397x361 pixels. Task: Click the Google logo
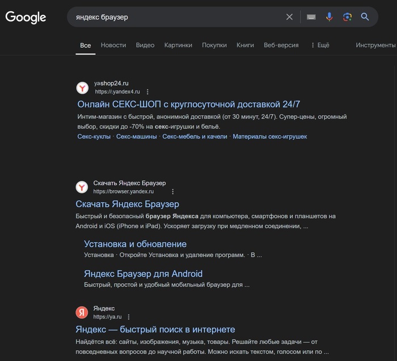coord(26,17)
